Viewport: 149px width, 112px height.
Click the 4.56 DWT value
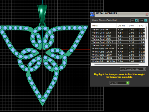(x=131, y=45)
